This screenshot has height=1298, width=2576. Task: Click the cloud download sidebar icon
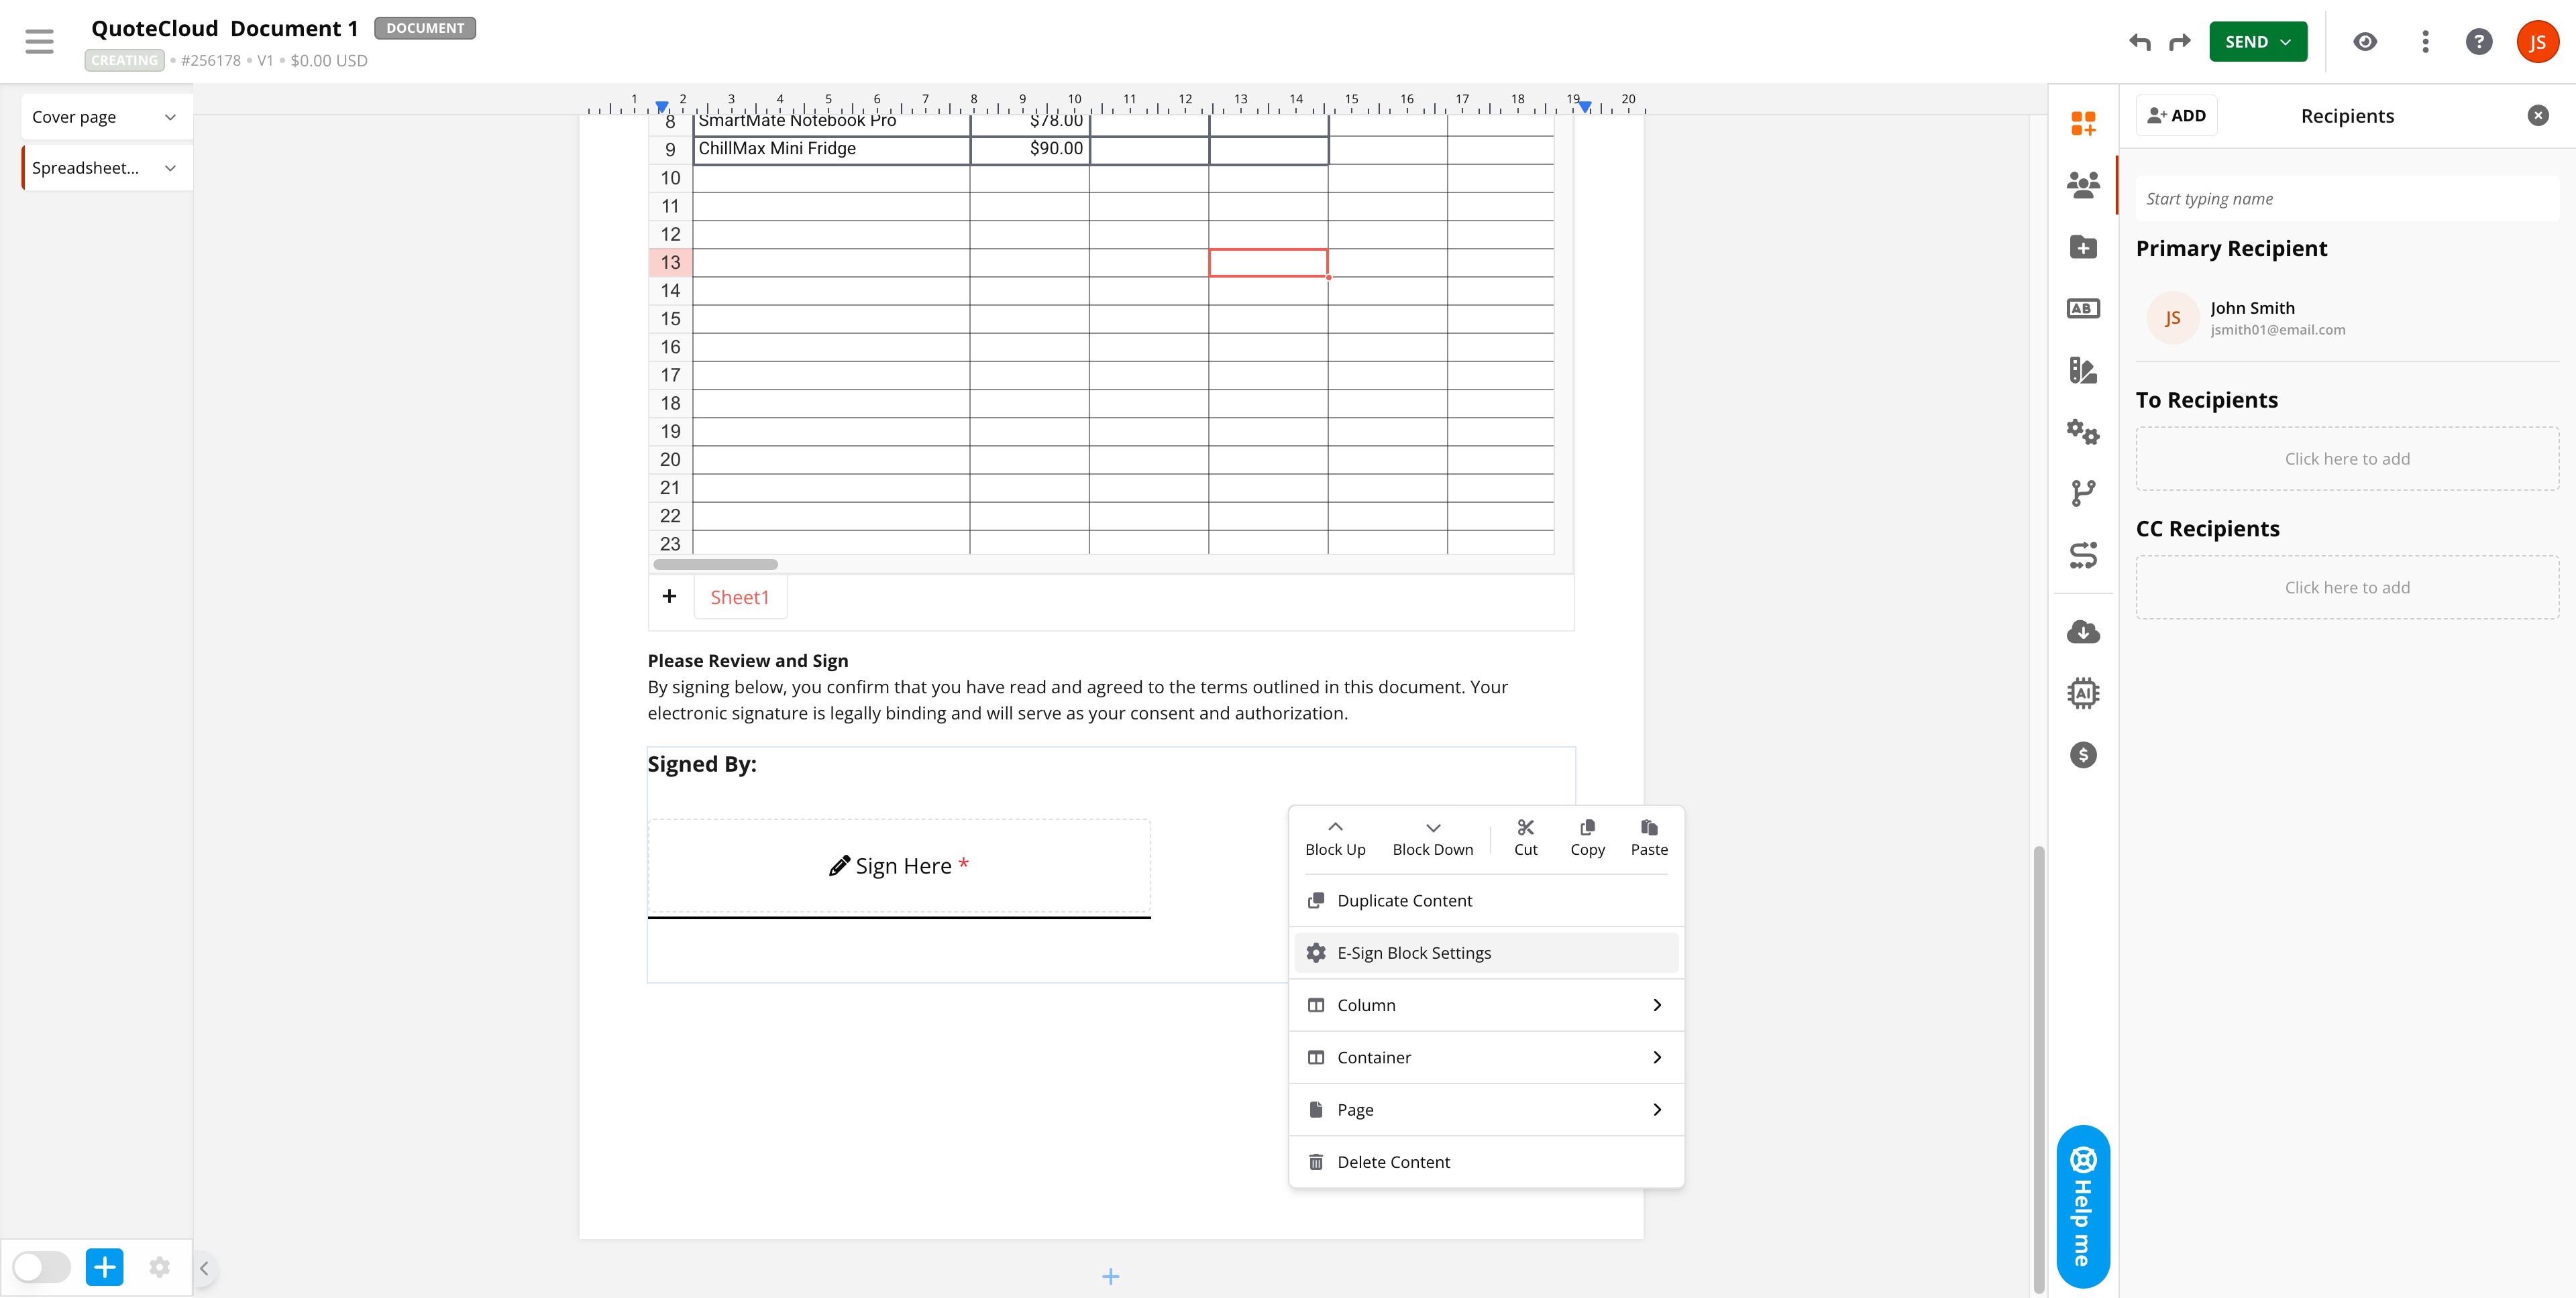click(x=2083, y=632)
